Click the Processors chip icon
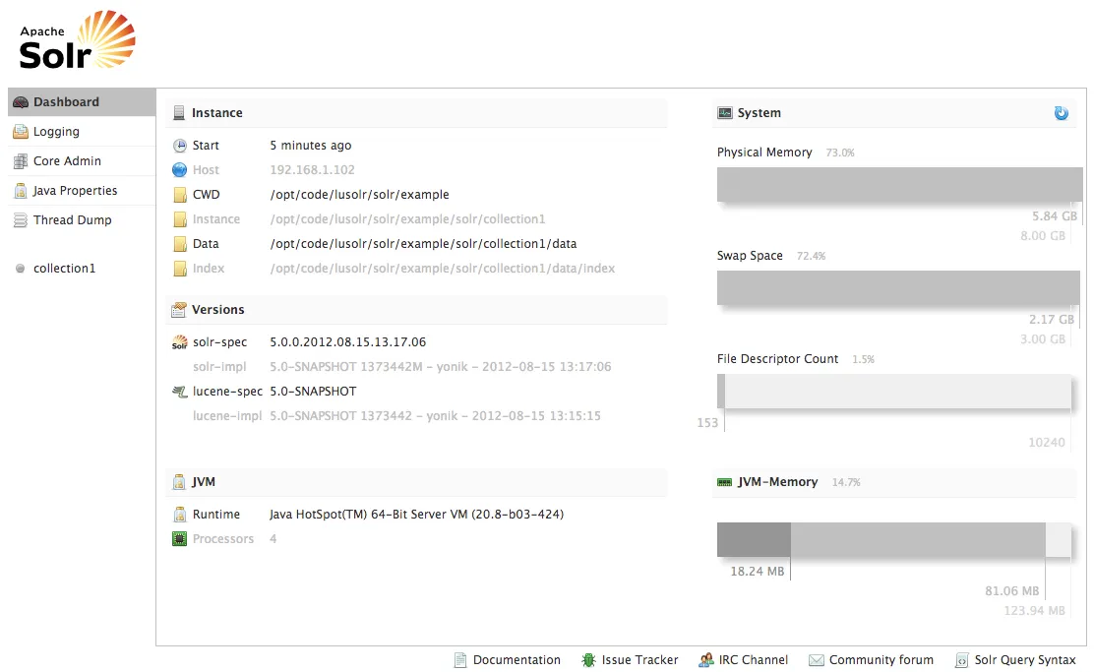Image resolution: width=1094 pixels, height=672 pixels. pyautogui.click(x=179, y=539)
